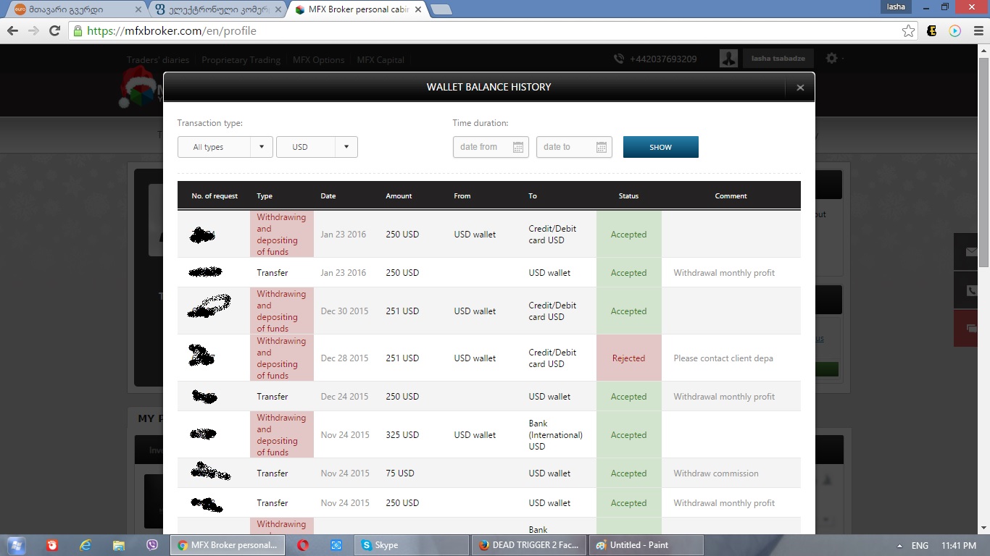
Task: Open a new browser tab
Action: 441,9
